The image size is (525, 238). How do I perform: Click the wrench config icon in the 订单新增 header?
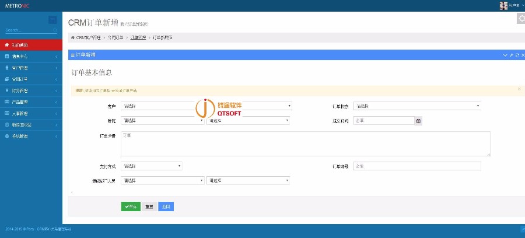pyautogui.click(x=512, y=55)
